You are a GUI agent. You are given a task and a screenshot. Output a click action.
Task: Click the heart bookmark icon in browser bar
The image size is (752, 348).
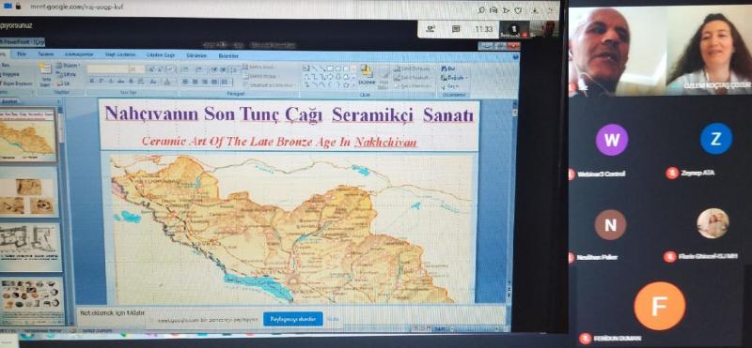click(518, 10)
